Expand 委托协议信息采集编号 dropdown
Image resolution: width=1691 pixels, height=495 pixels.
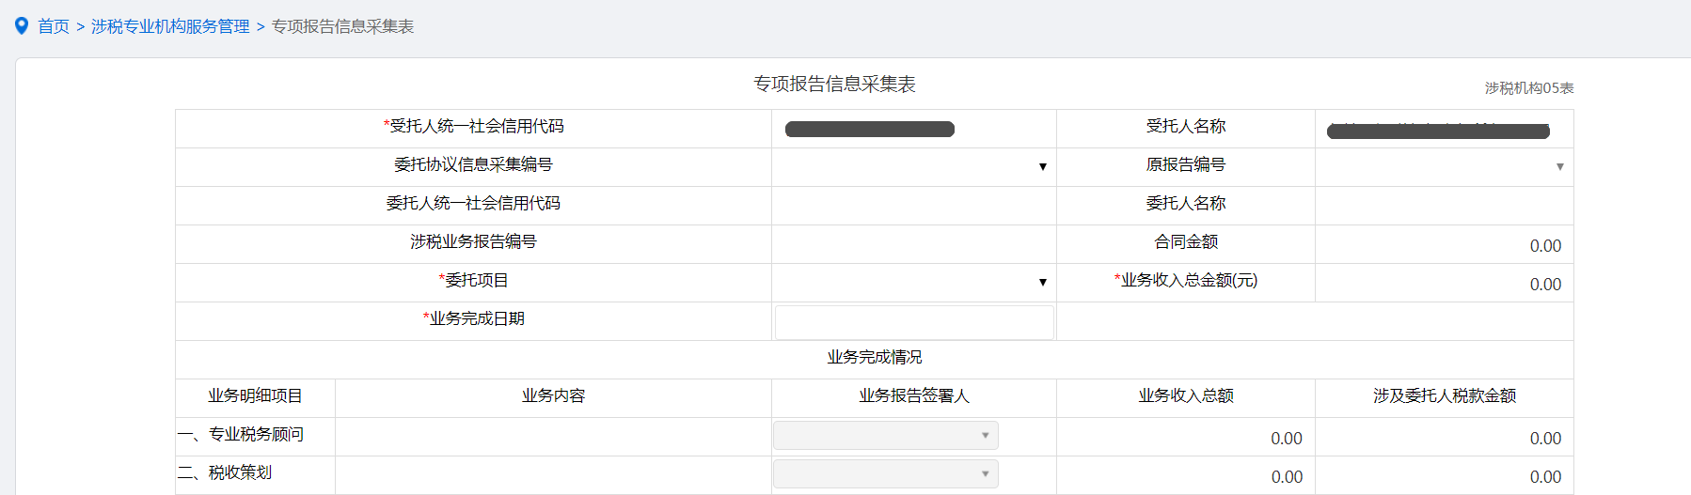pos(912,166)
